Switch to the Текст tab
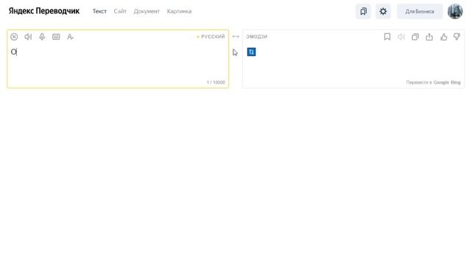 click(99, 12)
